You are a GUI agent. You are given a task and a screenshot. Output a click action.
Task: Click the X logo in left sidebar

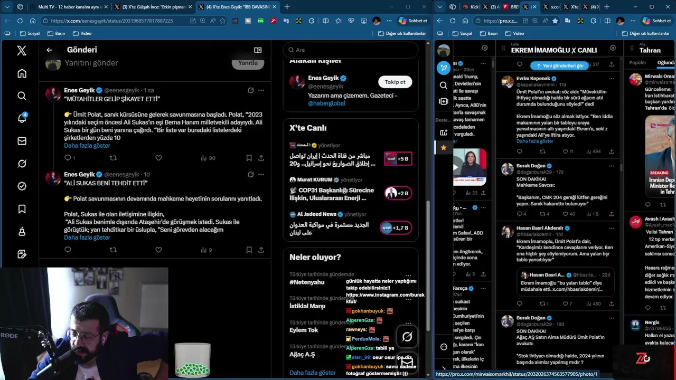(x=22, y=50)
